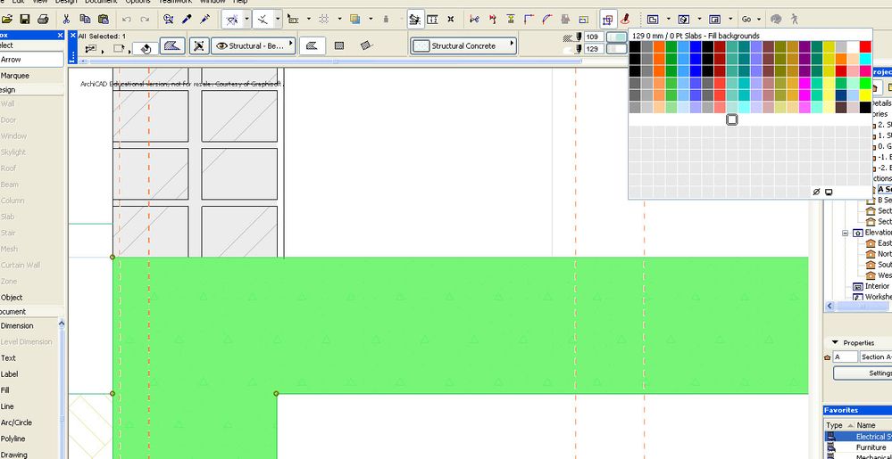
Task: Select the Dimension tool
Action: coord(29,326)
